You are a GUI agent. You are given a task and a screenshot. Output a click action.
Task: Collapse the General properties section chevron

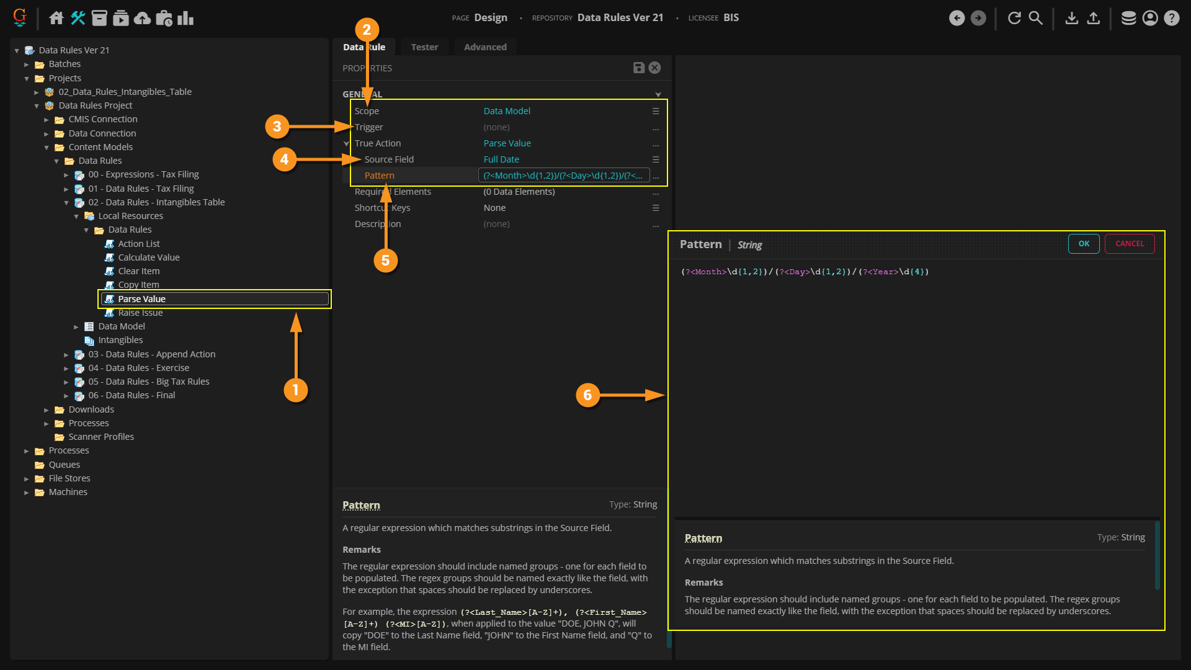[x=658, y=94]
